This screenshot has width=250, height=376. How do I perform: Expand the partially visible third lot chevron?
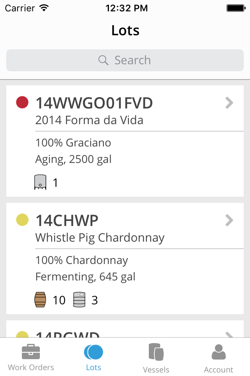tap(229, 334)
